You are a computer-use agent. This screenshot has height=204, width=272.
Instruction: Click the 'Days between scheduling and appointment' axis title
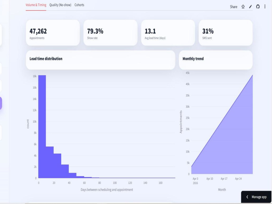[107, 190]
